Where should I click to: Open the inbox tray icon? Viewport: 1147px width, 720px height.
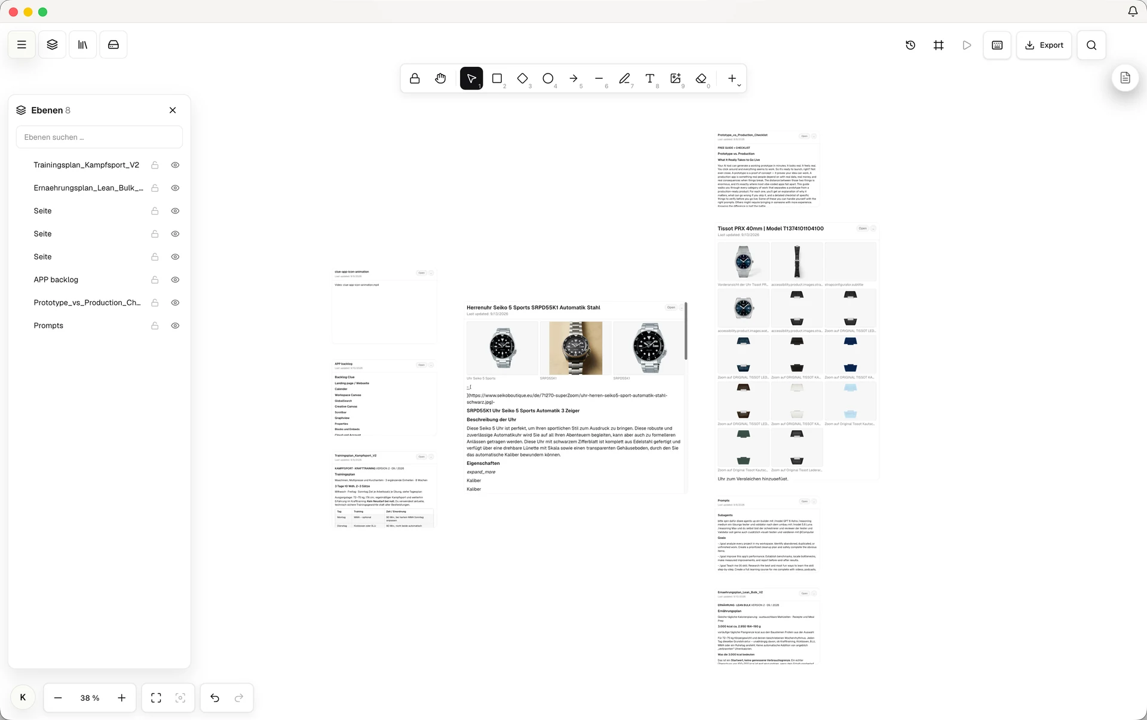[x=114, y=45]
